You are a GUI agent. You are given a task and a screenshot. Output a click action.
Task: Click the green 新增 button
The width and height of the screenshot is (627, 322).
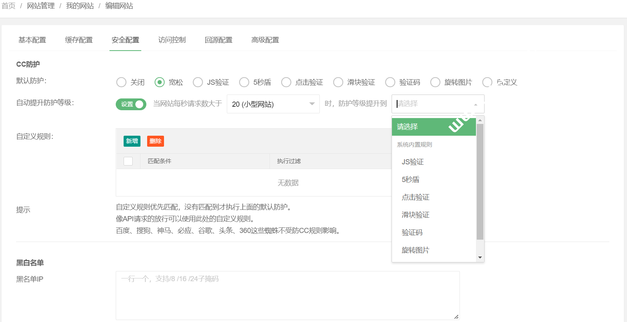(132, 141)
